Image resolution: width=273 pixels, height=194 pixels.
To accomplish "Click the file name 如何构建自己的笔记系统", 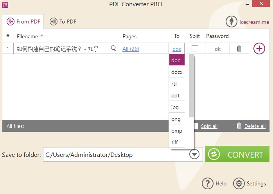I will pyautogui.click(x=58, y=49).
